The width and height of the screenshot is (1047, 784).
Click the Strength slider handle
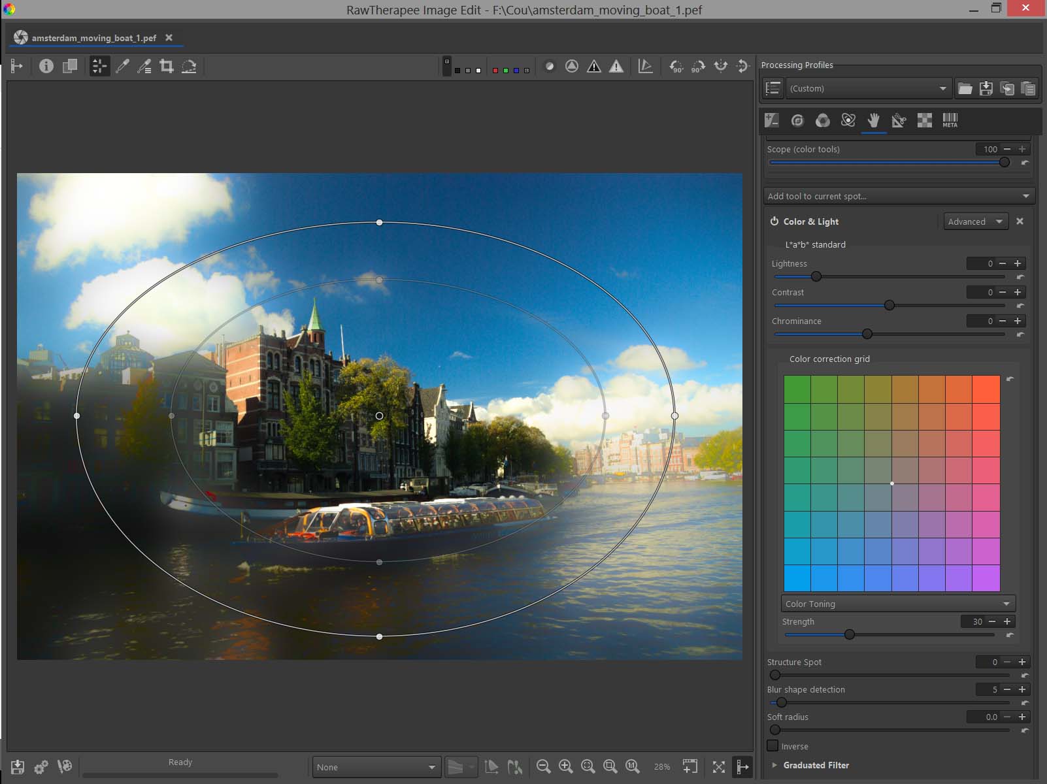[x=850, y=634]
